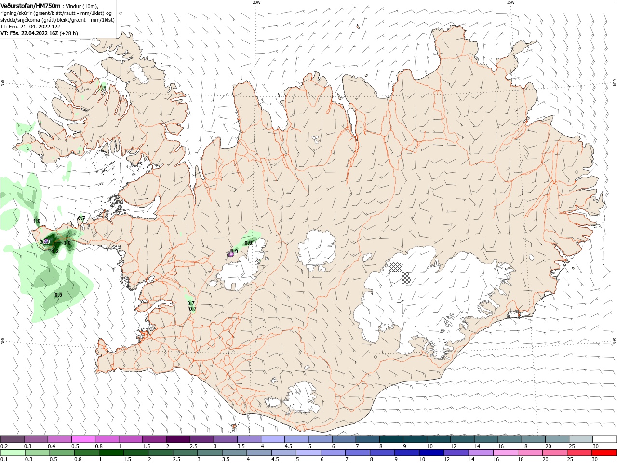Select the Vindur (10m) description text
The image size is (617, 463).
point(82,6)
